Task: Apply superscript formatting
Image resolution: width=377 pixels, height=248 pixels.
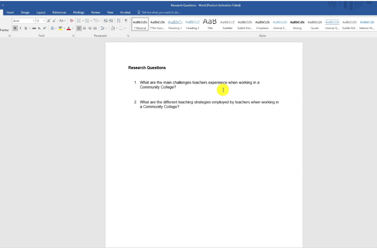Action: (x=45, y=28)
